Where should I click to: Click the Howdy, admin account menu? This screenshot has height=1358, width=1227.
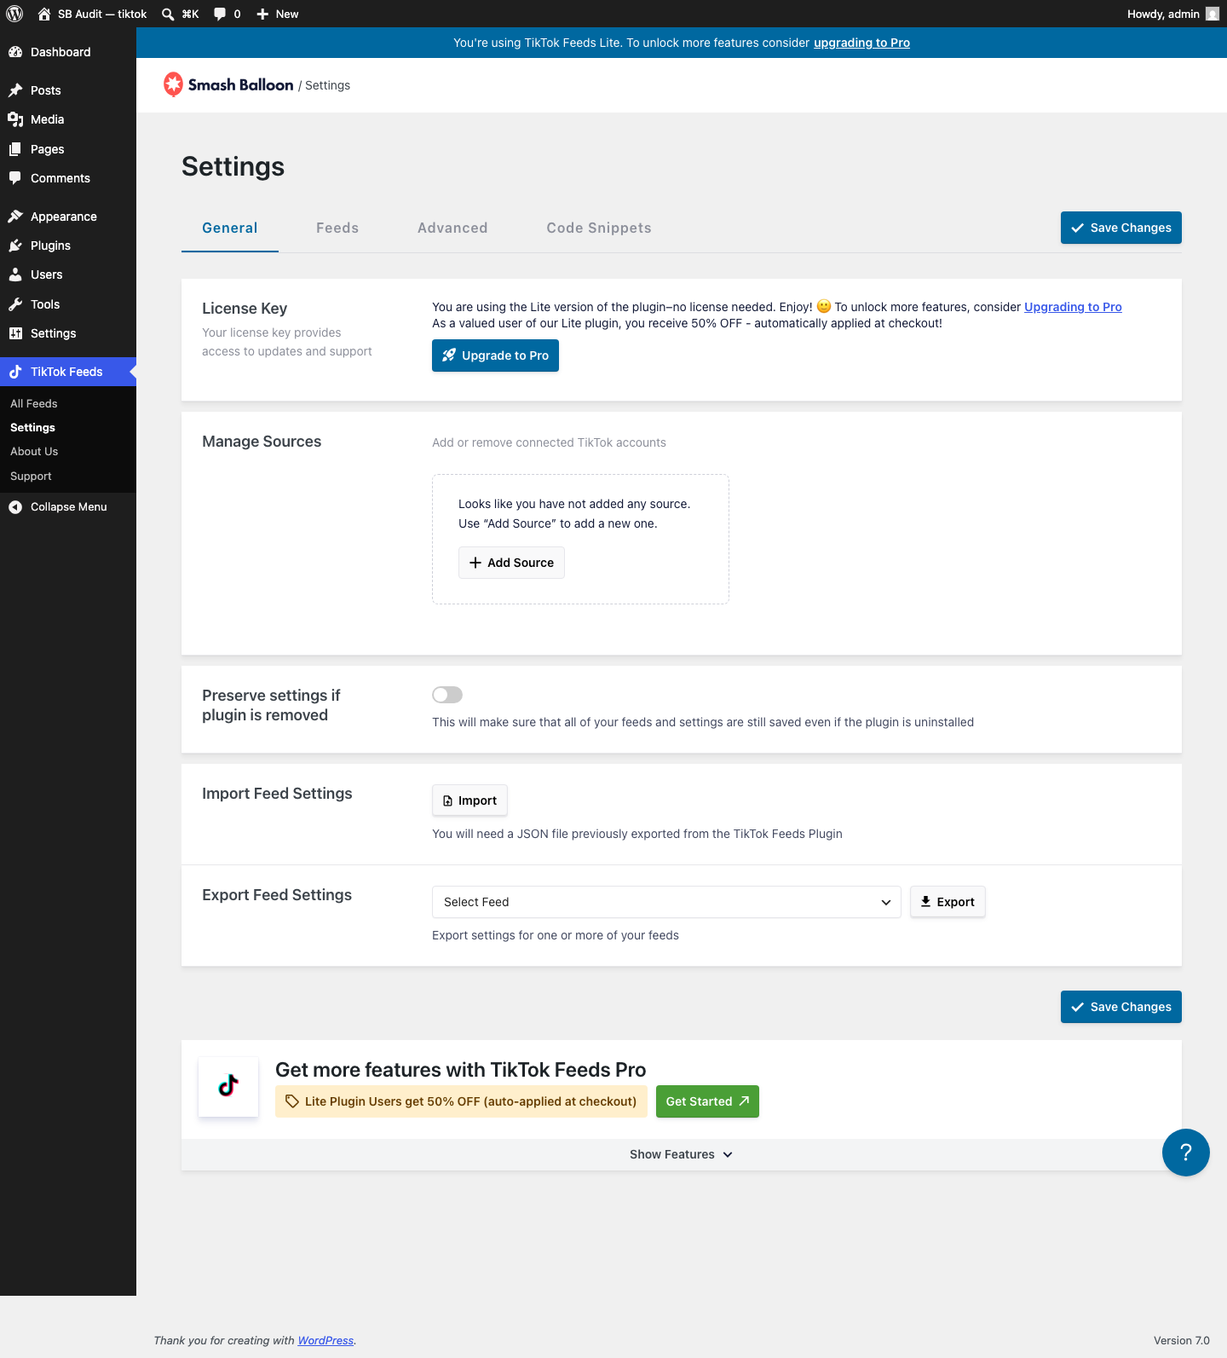[x=1172, y=14]
